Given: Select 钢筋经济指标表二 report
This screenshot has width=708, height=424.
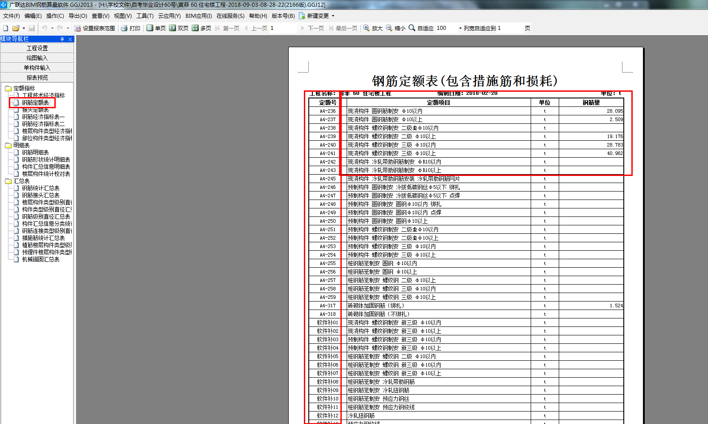Looking at the screenshot, I should [43, 124].
